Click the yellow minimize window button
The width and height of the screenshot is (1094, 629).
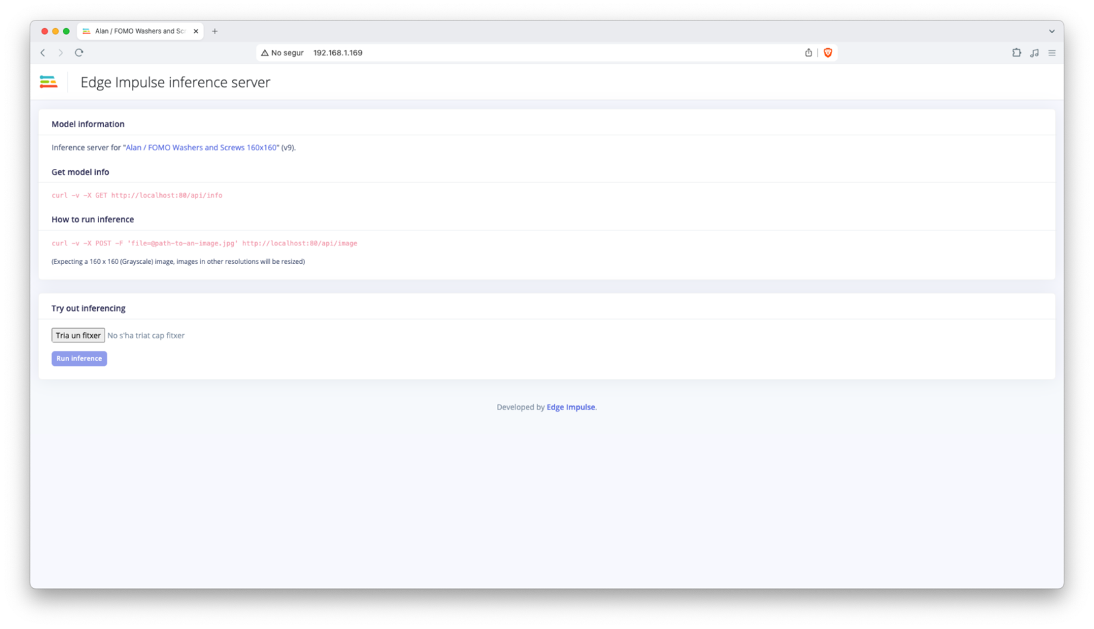point(55,31)
